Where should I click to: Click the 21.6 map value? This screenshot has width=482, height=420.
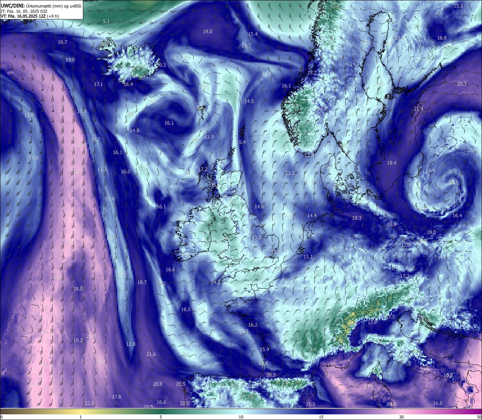click(x=151, y=354)
